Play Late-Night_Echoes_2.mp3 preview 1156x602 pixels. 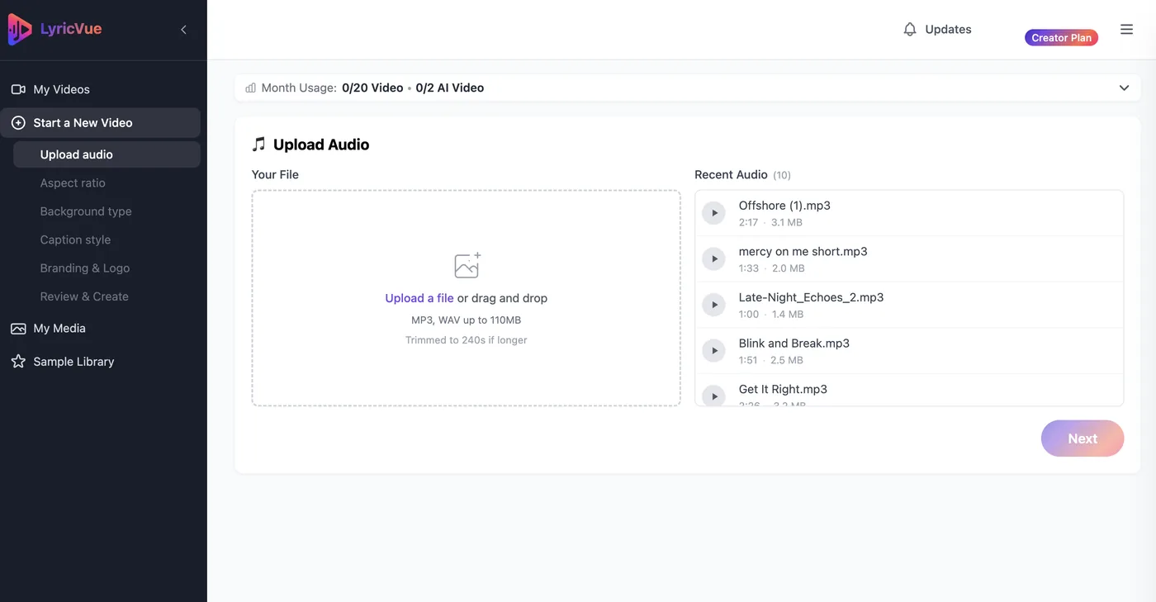713,305
